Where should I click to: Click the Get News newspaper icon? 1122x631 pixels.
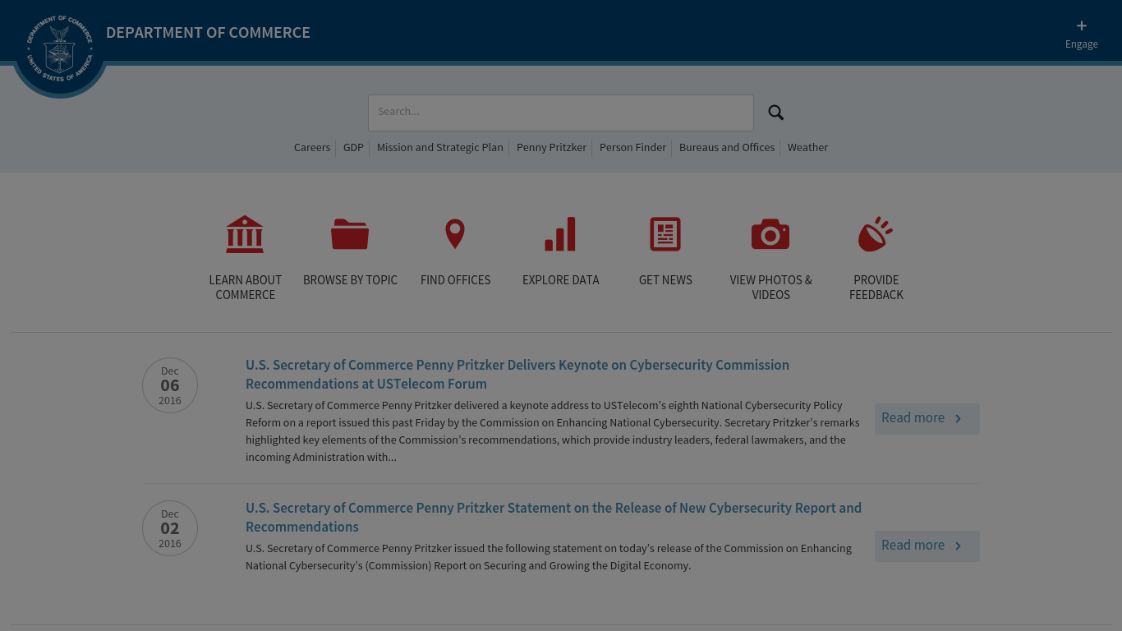665,234
